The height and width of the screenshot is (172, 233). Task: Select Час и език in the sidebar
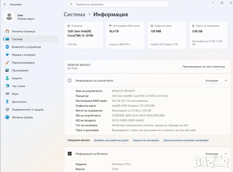coord(31,86)
